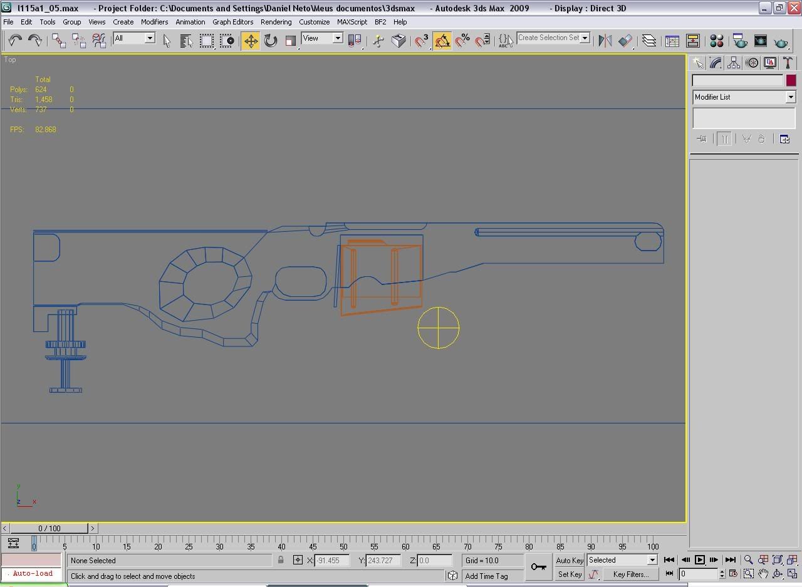802x587 pixels.
Task: Open the Layer Manager
Action: pyautogui.click(x=648, y=41)
